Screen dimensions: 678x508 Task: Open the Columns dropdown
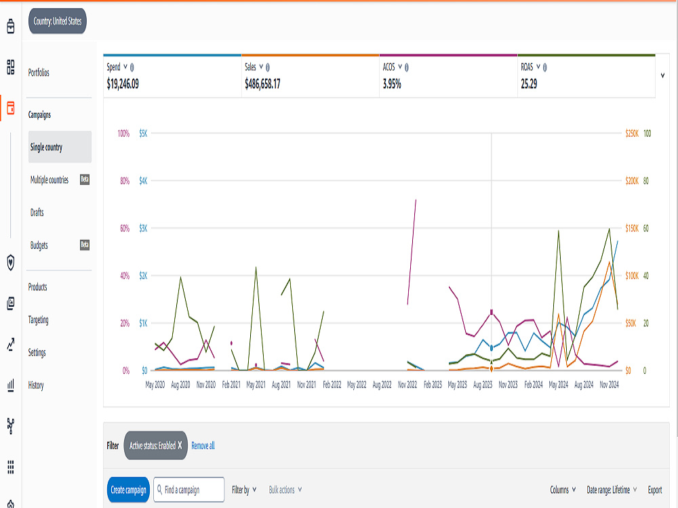563,490
